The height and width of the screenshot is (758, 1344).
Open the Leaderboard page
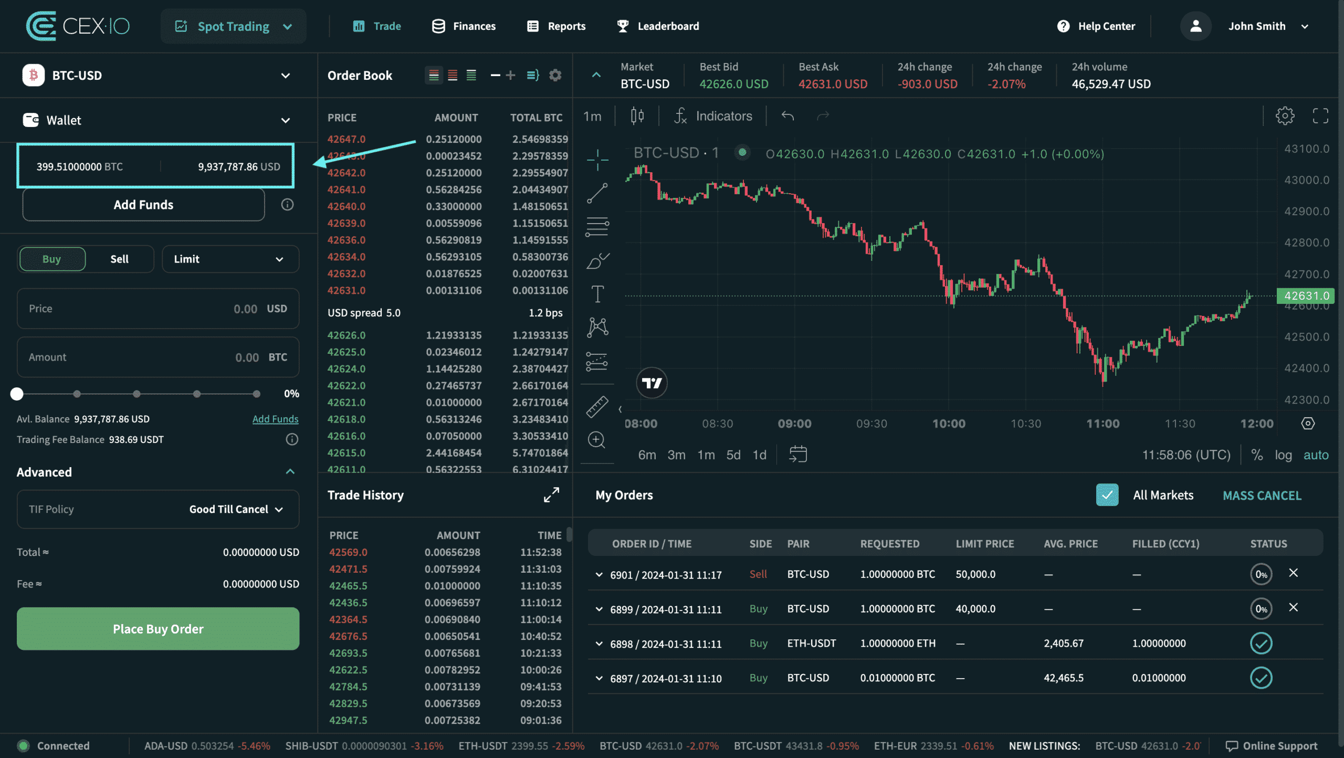tap(658, 26)
